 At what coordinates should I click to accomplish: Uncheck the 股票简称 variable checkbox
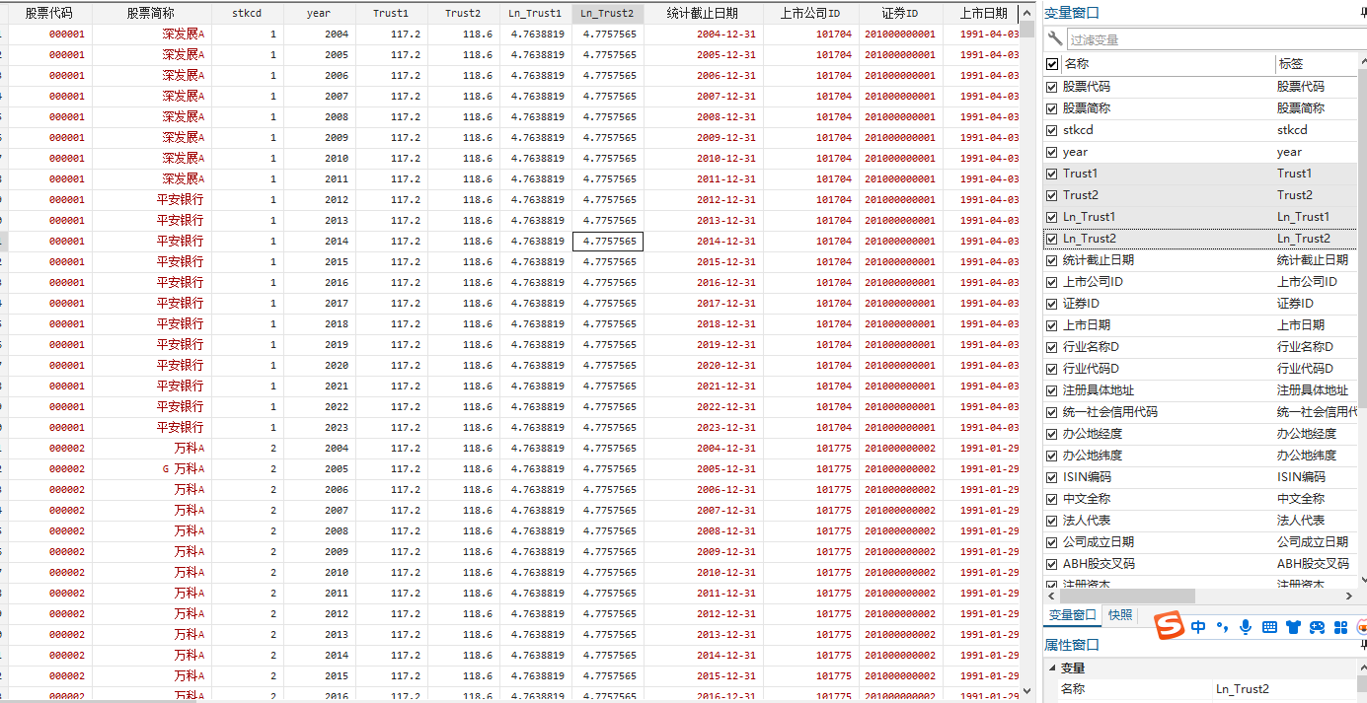point(1052,108)
